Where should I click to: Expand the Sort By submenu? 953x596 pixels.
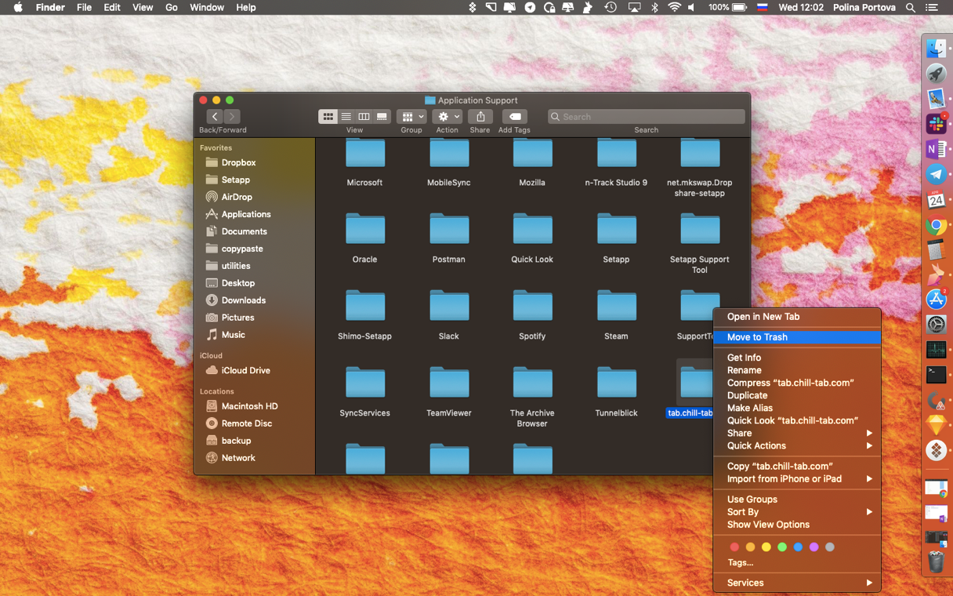tap(797, 512)
